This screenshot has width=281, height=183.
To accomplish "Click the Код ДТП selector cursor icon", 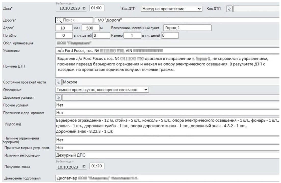I will [x=229, y=9].
